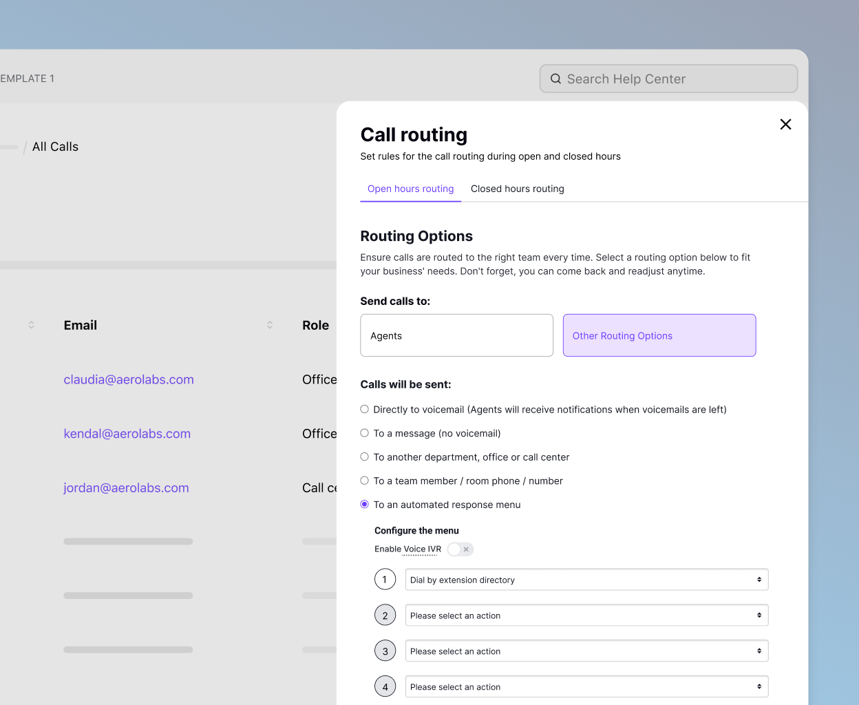The height and width of the screenshot is (705, 859).
Task: Click the sort icon on the first table column
Action: pyautogui.click(x=31, y=324)
